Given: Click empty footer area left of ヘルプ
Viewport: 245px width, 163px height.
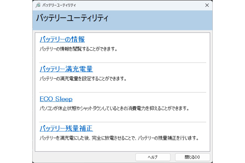Looking at the screenshot, I should pyautogui.click(x=84, y=157).
